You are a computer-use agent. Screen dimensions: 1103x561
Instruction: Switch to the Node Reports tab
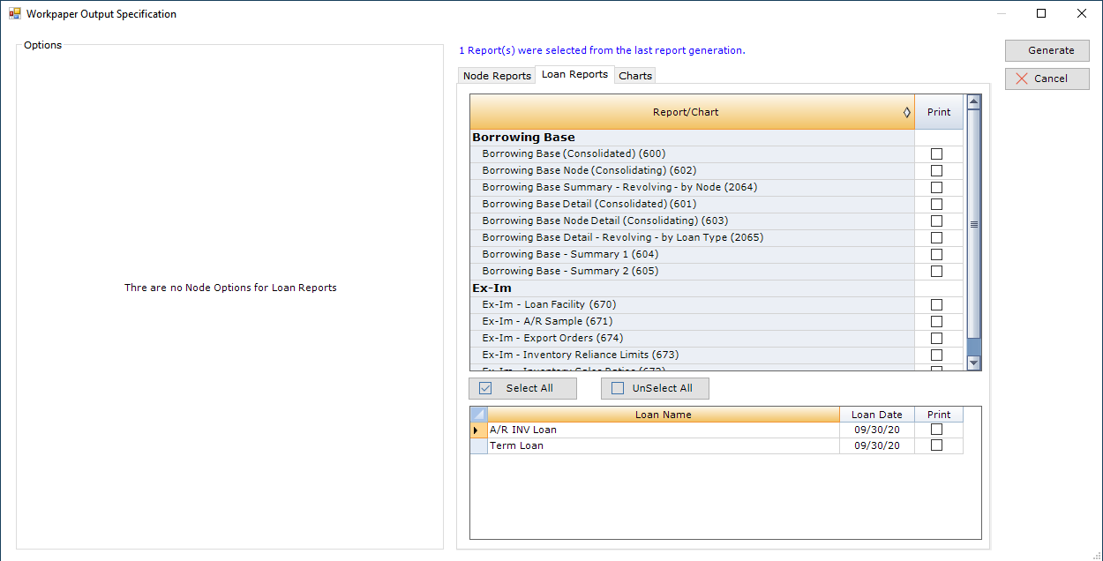coord(497,76)
